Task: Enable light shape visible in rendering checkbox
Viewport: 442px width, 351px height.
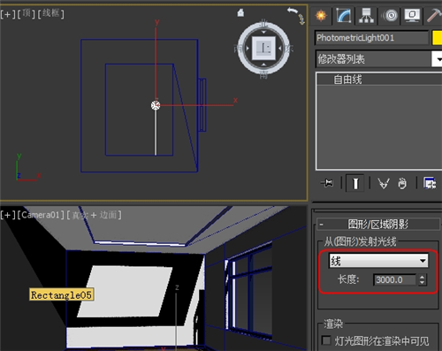Action: tap(326, 340)
